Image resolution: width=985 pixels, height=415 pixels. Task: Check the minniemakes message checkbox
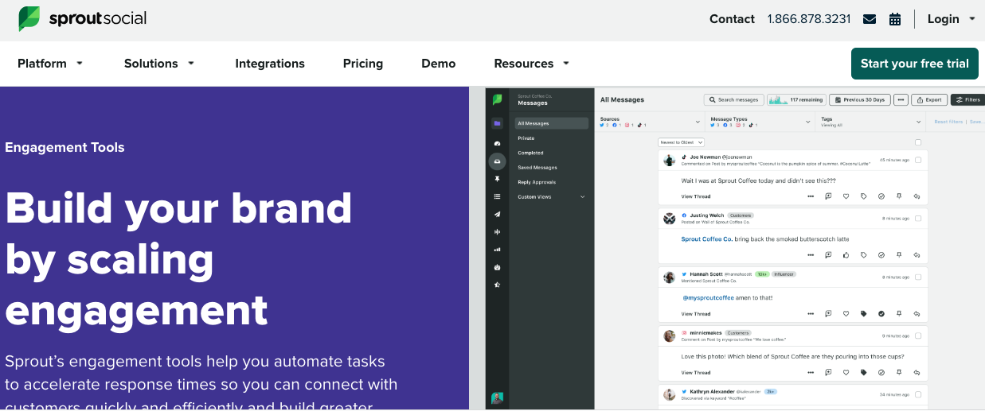(x=918, y=335)
